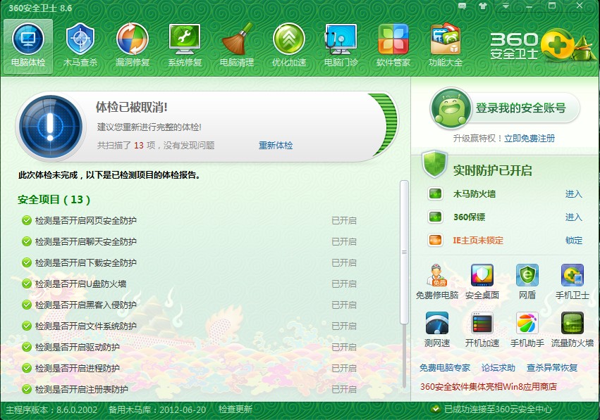Open the skin change shirt icon

[x=483, y=6]
